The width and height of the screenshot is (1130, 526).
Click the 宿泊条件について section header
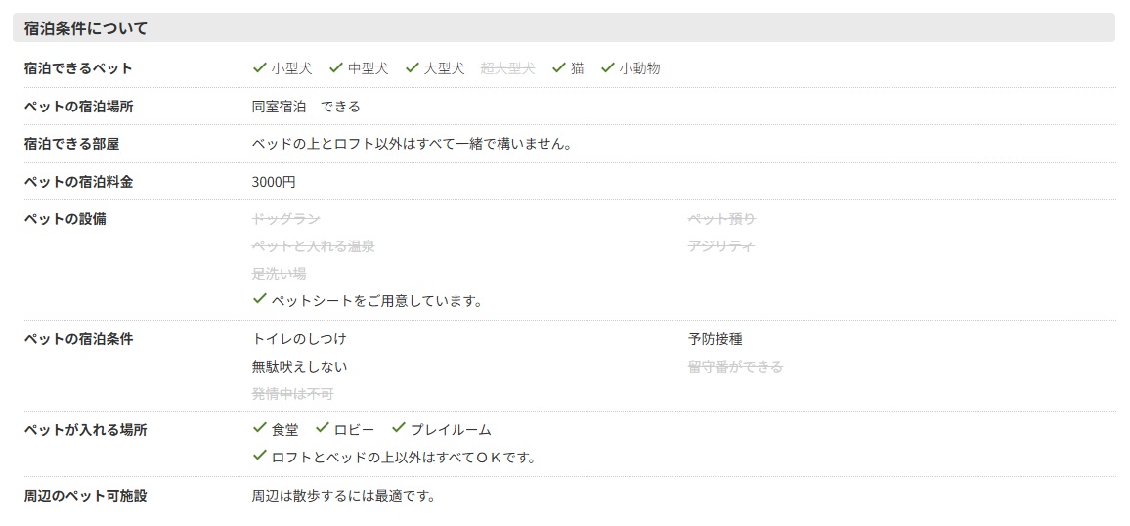pos(86,28)
